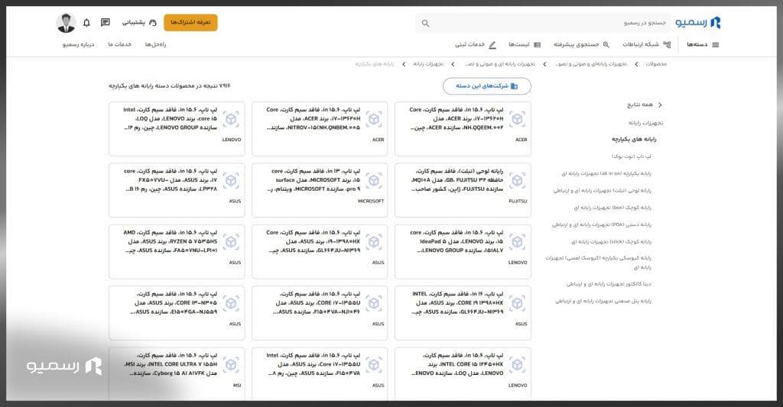Screen dimensions: 783x407
Task: Open راه‌حل‌ها menu item
Action: click(x=155, y=44)
